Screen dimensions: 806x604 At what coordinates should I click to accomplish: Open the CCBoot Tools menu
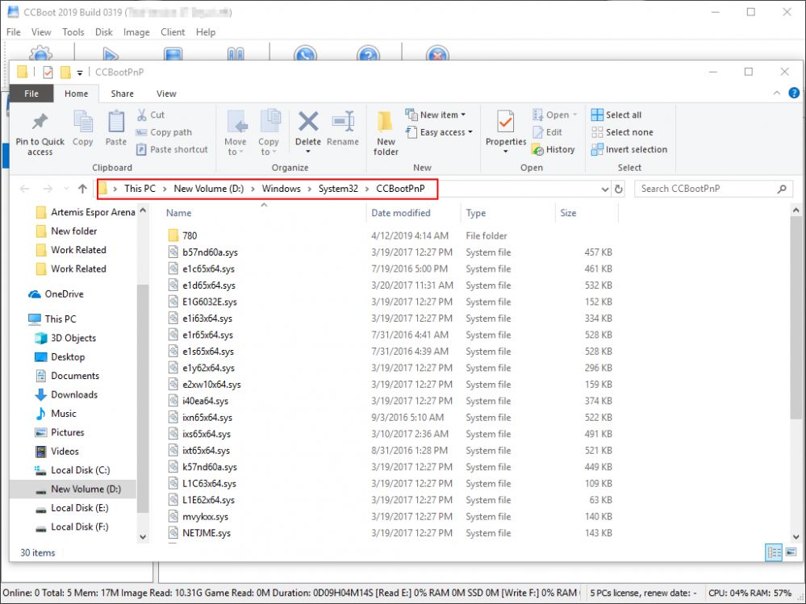click(x=73, y=31)
